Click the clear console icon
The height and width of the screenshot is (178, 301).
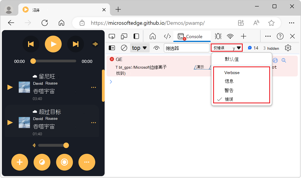pos(124,48)
